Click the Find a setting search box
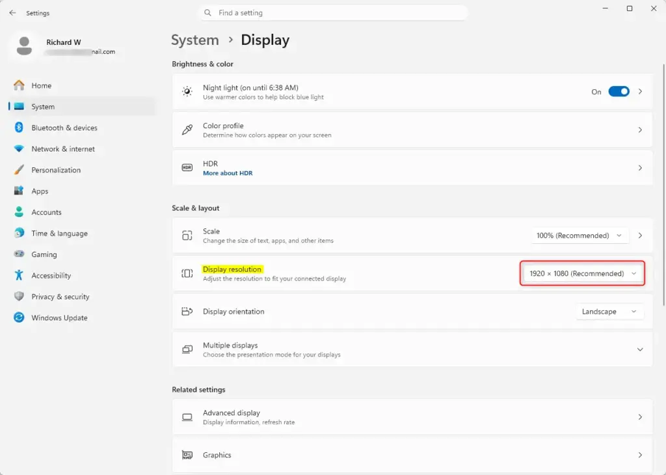Image resolution: width=666 pixels, height=475 pixels. 334,13
